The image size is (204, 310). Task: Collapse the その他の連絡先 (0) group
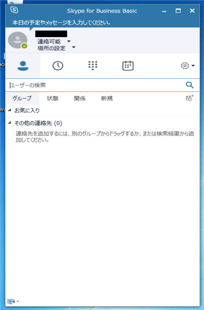click(x=9, y=123)
